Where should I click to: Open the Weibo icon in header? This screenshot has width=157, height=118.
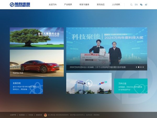(x=146, y=5)
